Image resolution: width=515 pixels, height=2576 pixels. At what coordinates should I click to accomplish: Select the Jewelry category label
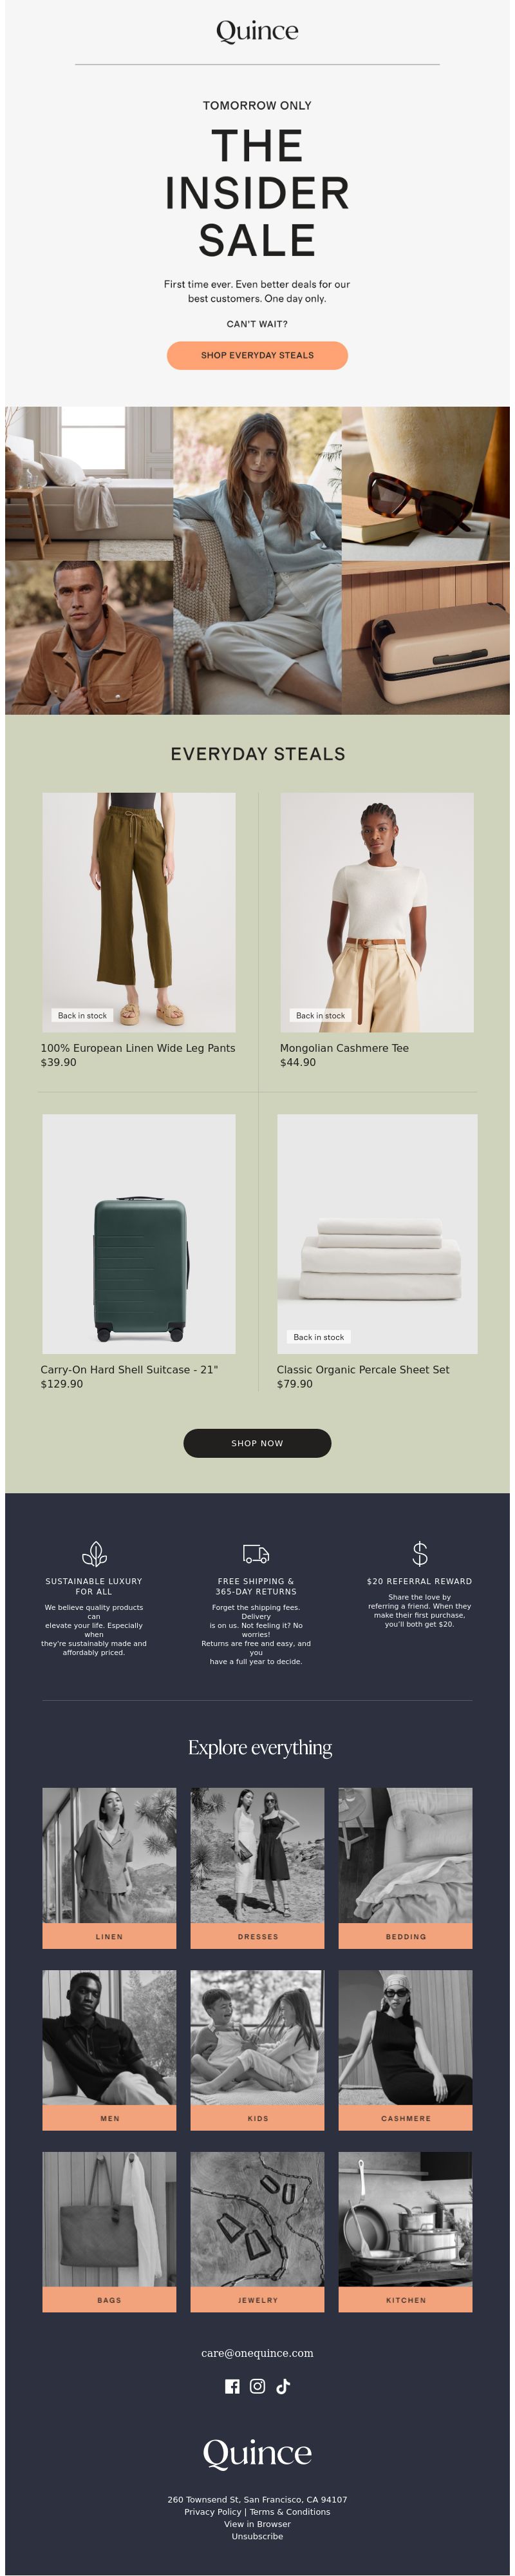tap(257, 2300)
